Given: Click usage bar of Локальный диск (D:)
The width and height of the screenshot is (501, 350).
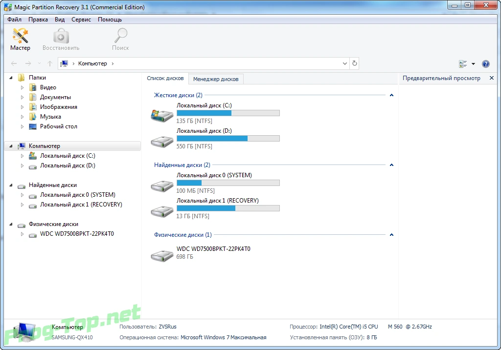Looking at the screenshot, I should click(x=228, y=138).
